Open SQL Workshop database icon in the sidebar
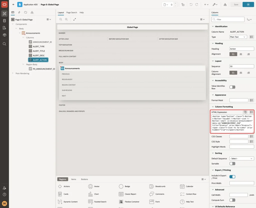The height and width of the screenshot is (208, 256). pos(4,21)
